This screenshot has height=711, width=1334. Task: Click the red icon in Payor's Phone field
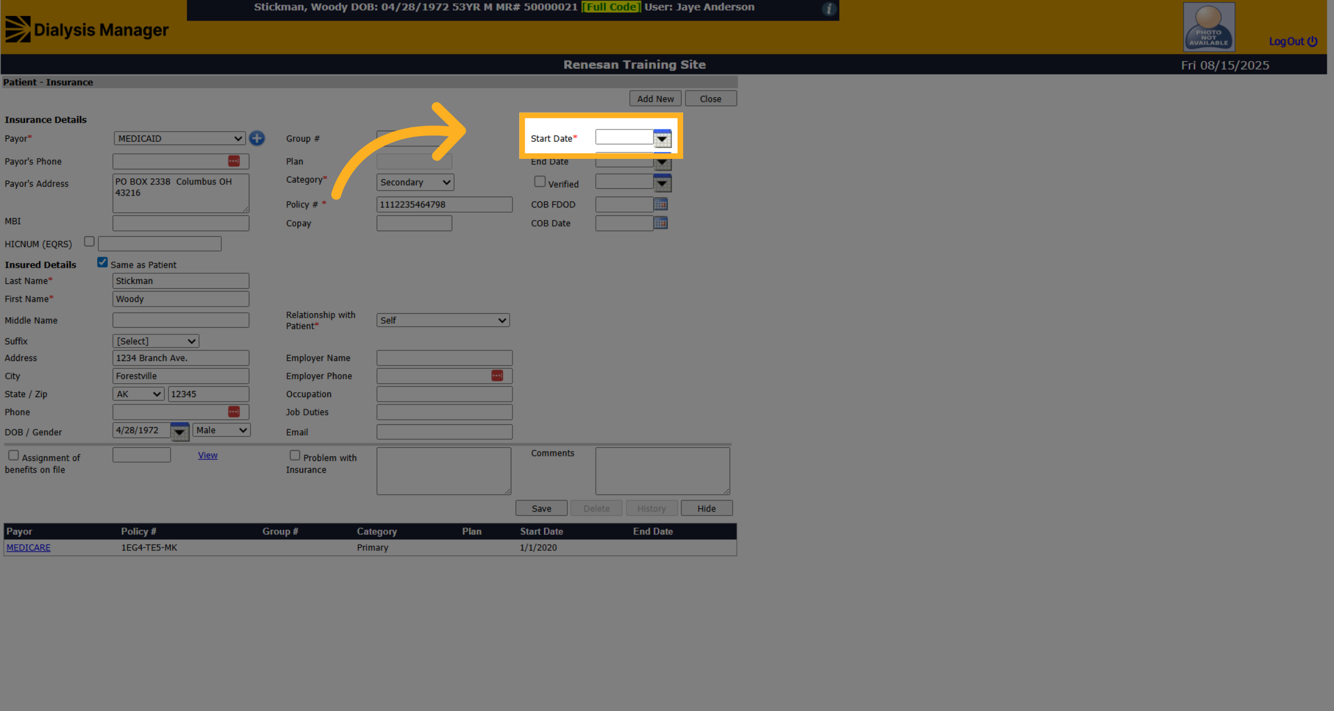coord(234,161)
